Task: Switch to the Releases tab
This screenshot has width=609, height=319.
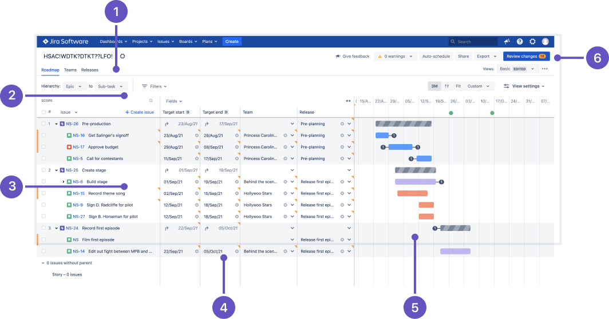Action: [x=90, y=70]
